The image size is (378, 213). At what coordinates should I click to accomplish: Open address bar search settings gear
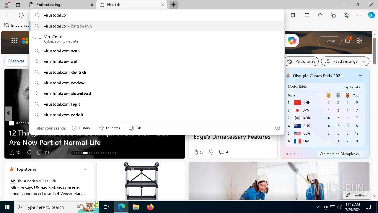[x=278, y=128]
